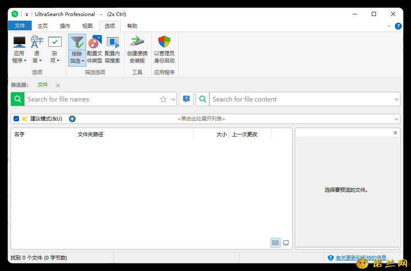Switch to the 操作 tab
This screenshot has width=411, height=271.
(x=65, y=26)
